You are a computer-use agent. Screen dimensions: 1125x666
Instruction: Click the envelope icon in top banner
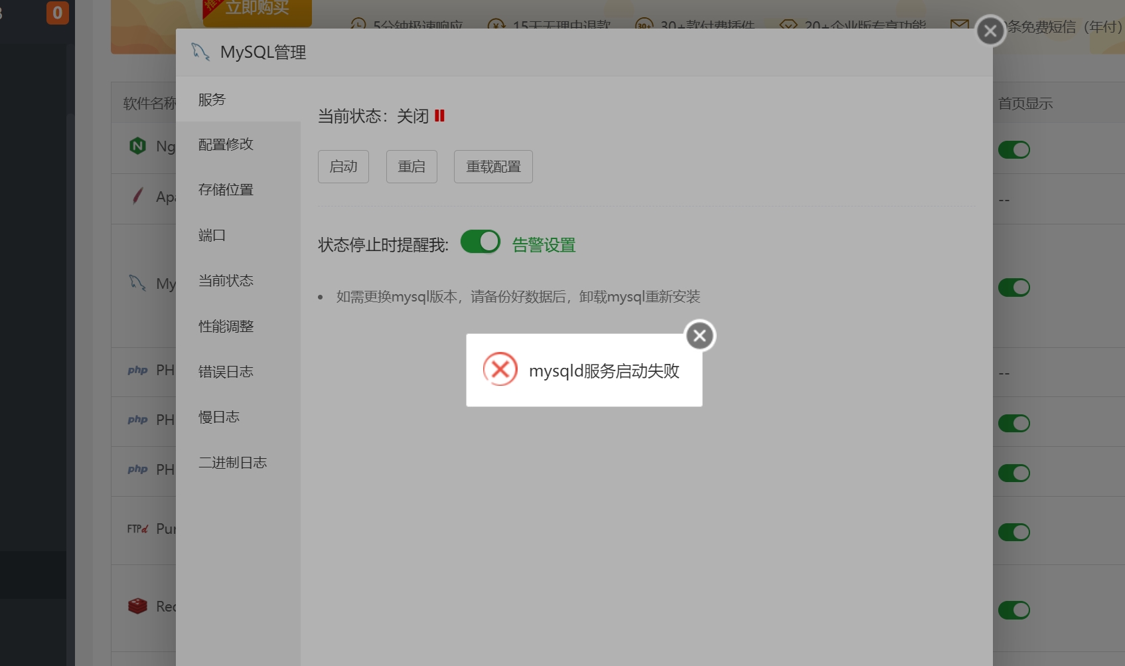coord(960,25)
